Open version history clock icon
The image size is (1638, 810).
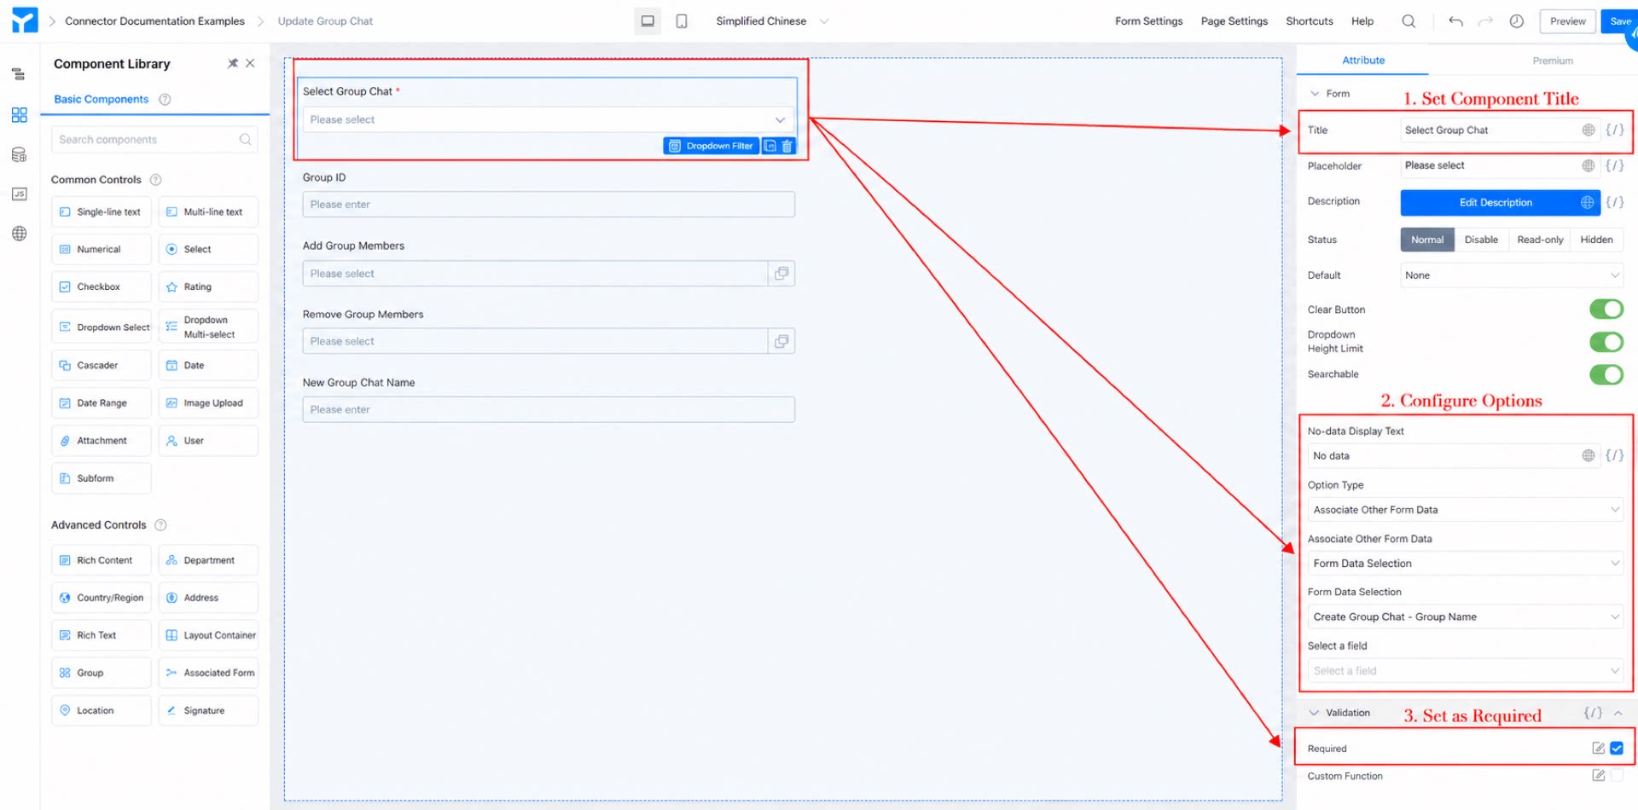pos(1516,21)
